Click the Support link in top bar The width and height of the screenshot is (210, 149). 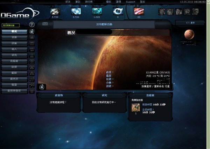(131, 2)
